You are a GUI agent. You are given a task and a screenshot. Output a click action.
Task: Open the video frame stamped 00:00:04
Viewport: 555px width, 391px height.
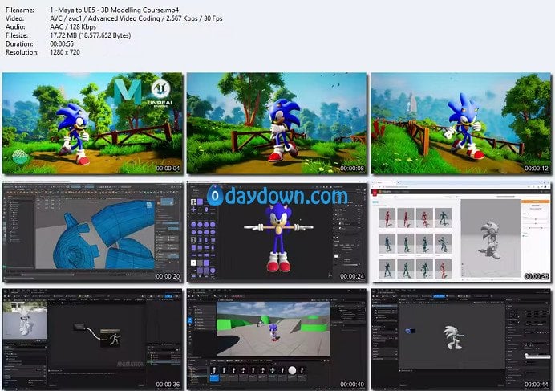[93, 124]
